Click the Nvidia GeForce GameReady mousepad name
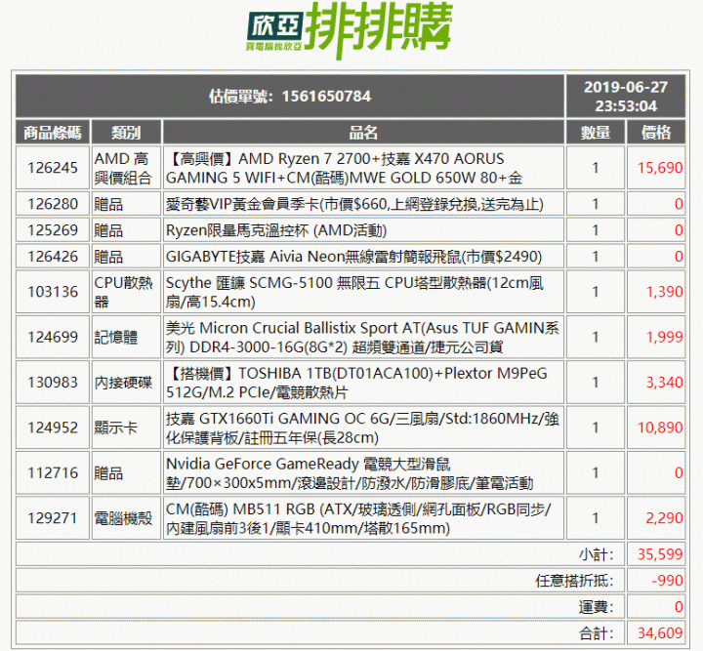This screenshot has height=651, width=703. [350, 473]
